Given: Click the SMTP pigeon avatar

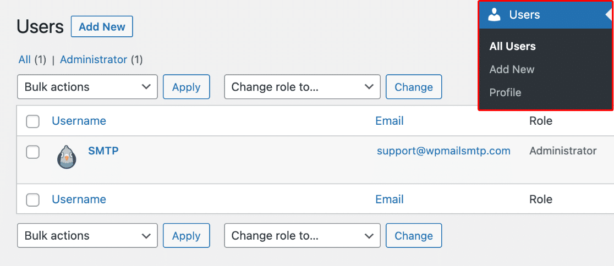Looking at the screenshot, I should [x=67, y=157].
